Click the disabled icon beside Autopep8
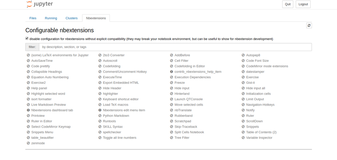The width and height of the screenshot is (337, 160). click(x=243, y=55)
